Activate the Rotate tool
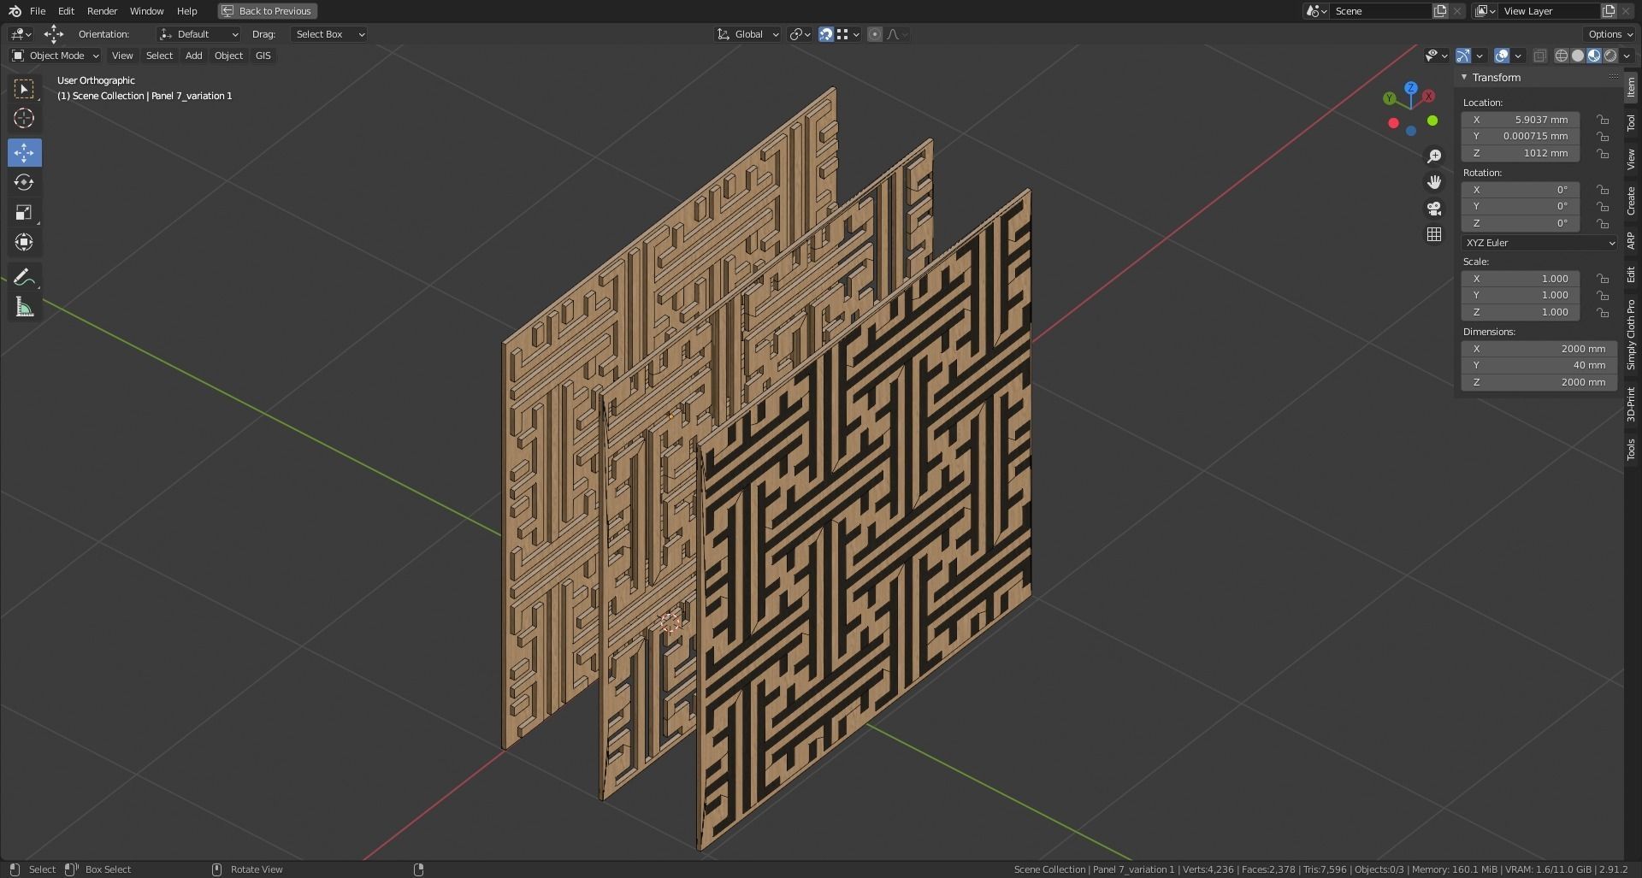Screen dimensions: 1642x878 pyautogui.click(x=24, y=182)
